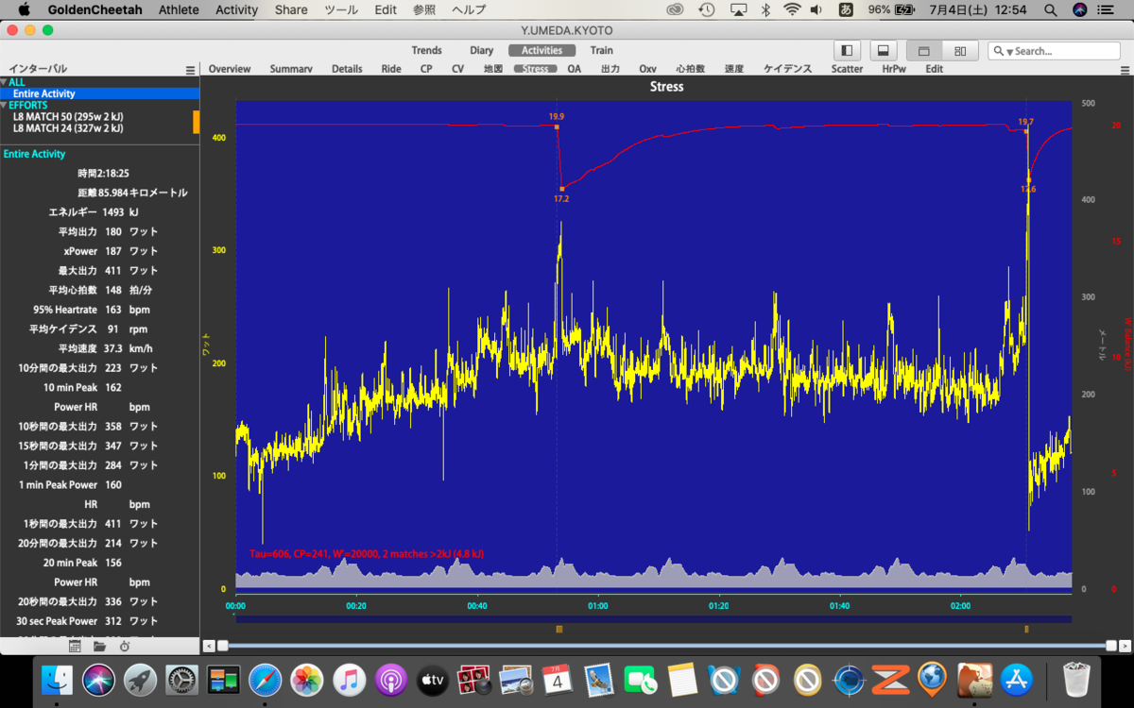
Task: Open the App Store from the Dock
Action: (x=1015, y=679)
